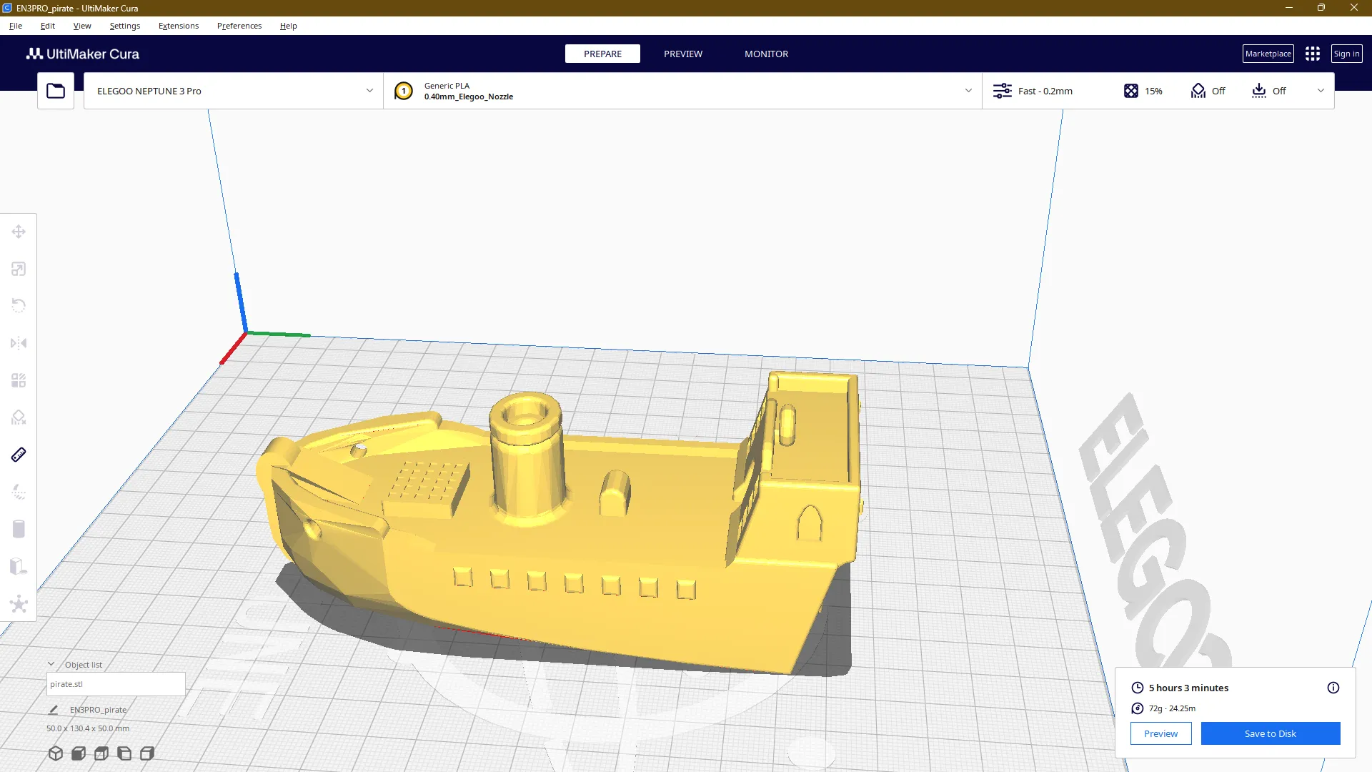Open file with folder icon
The width and height of the screenshot is (1372, 772).
[x=56, y=91]
